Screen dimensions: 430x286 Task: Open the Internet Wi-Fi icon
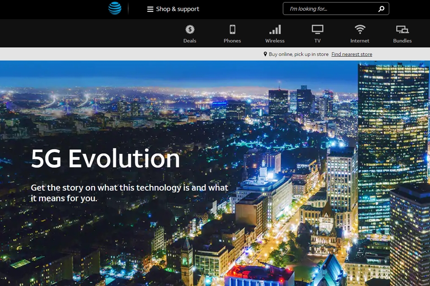(x=360, y=29)
